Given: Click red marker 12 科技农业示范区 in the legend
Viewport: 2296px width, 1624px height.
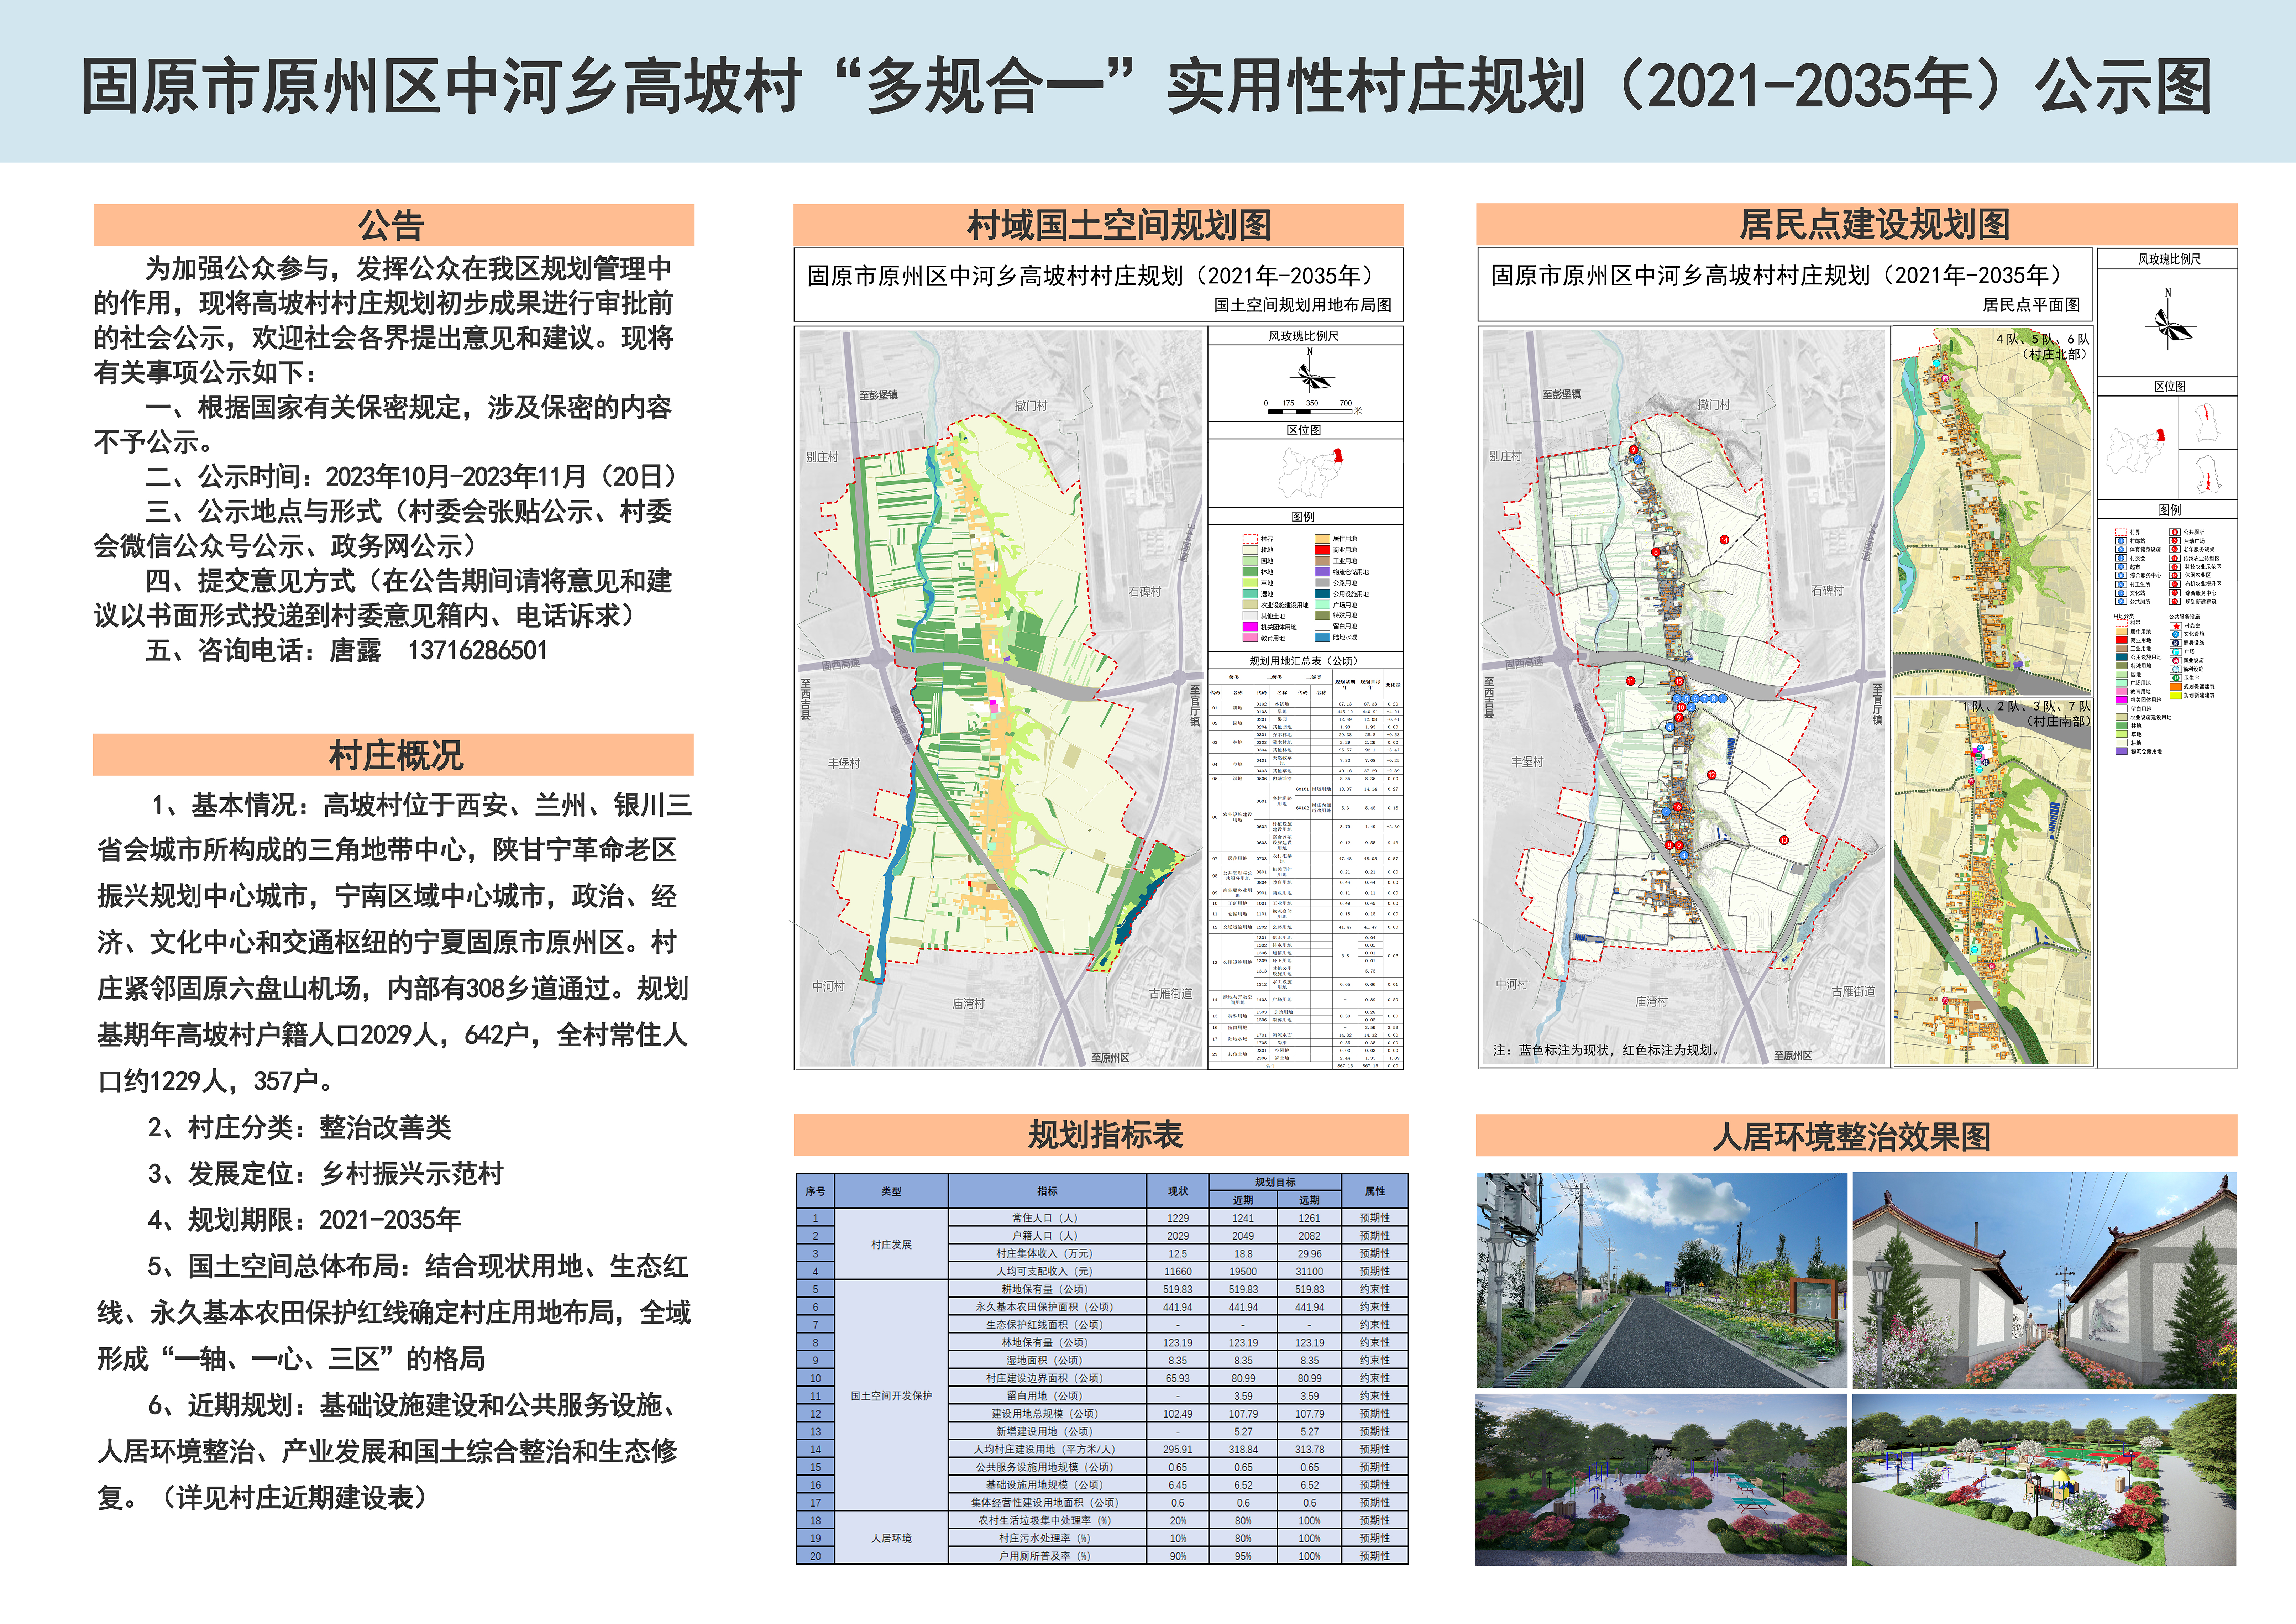Looking at the screenshot, I should coord(2175,567).
